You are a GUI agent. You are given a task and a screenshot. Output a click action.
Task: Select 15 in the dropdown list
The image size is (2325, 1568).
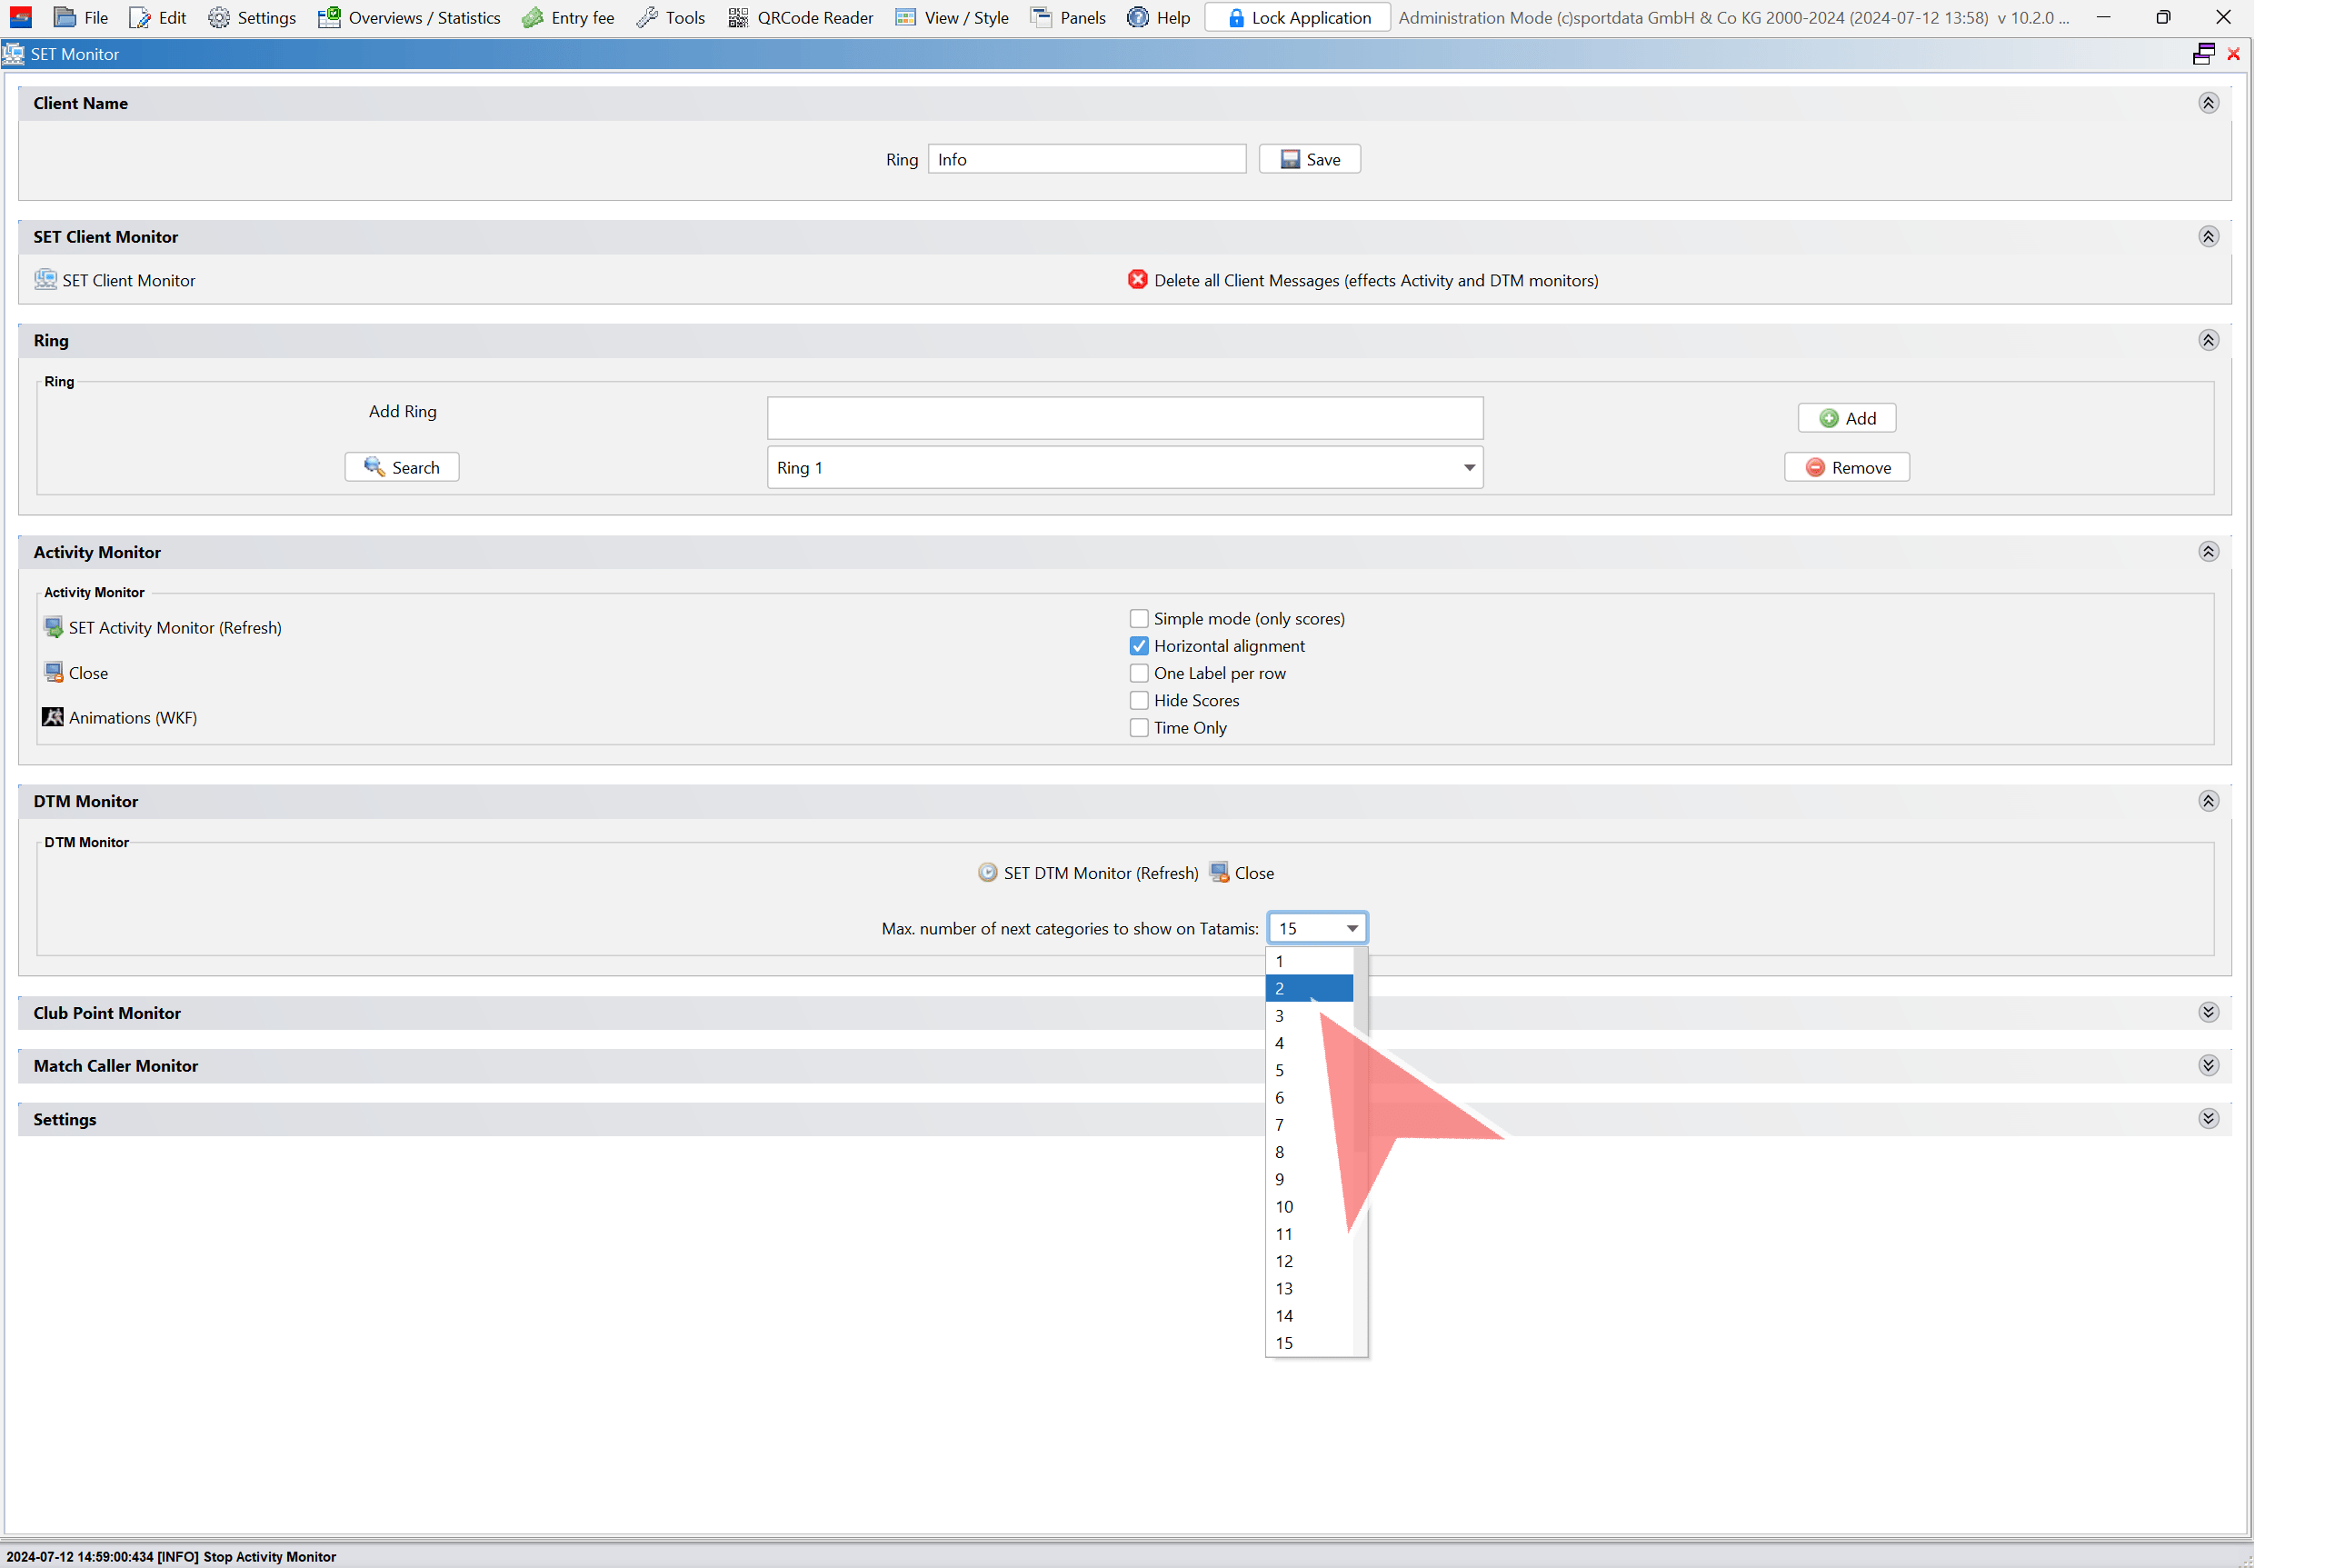tap(1308, 1343)
